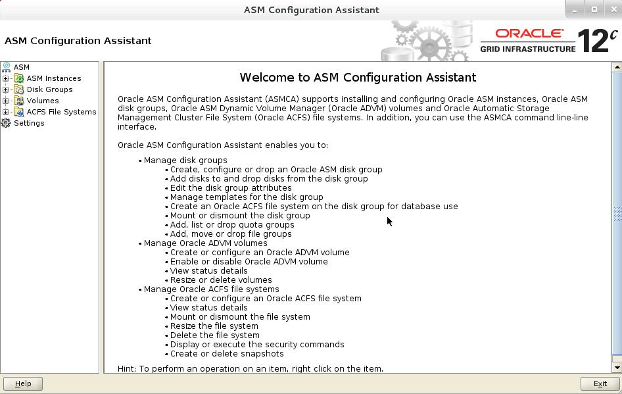Click 'Create or delete snapshots' text
This screenshot has width=622, height=394.
[x=227, y=353]
